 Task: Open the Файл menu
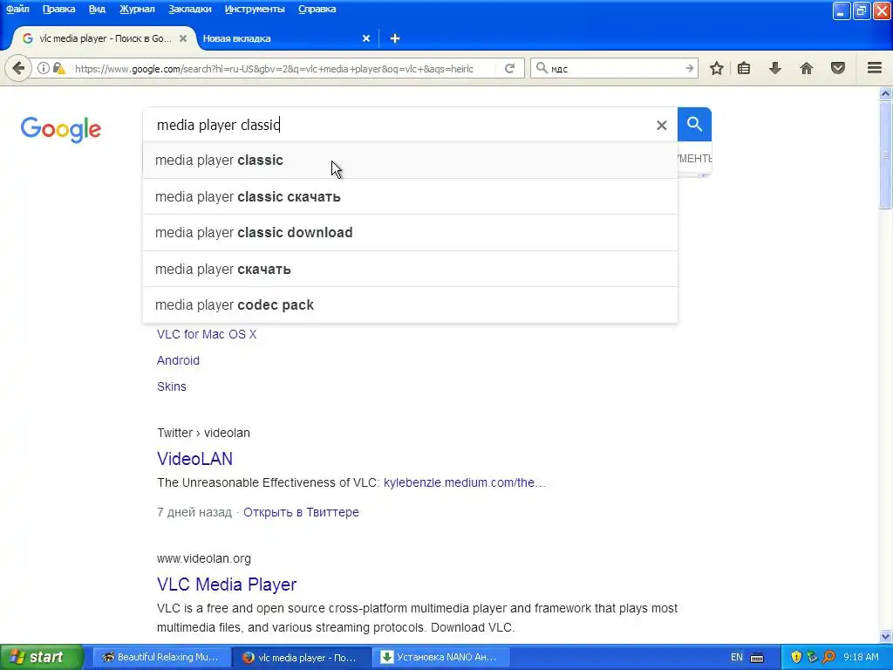click(x=17, y=9)
